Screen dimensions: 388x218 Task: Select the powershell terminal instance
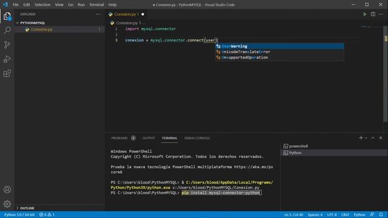[334, 146]
